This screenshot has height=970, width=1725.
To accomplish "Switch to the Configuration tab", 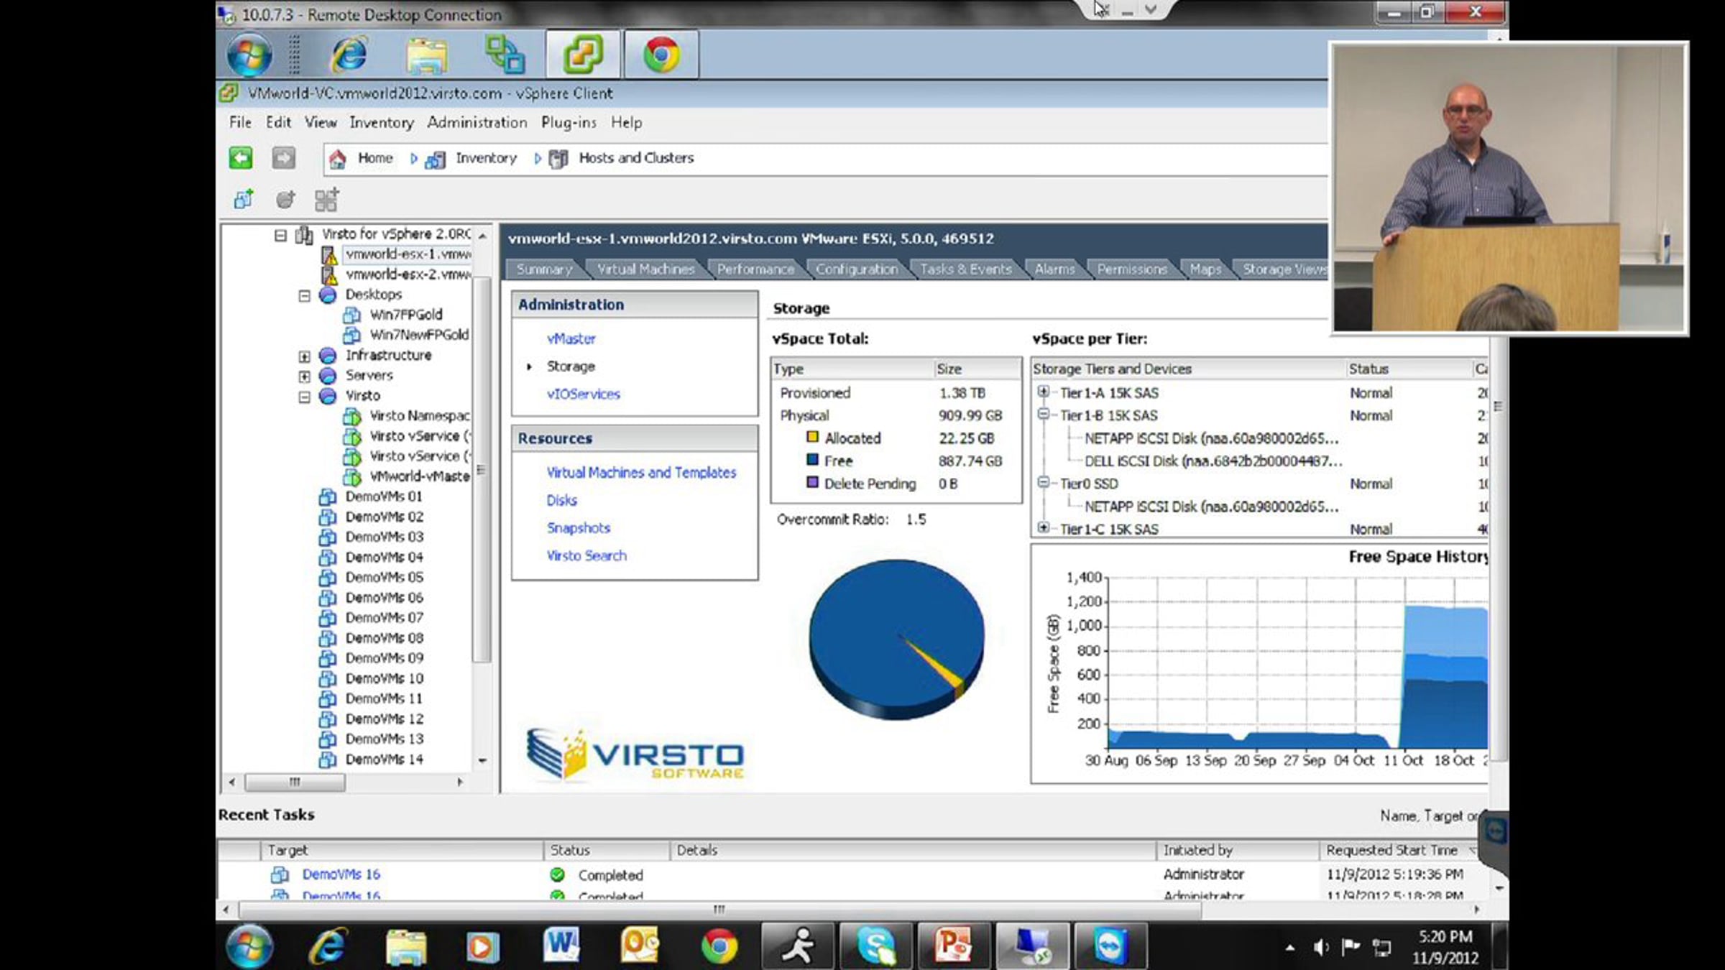I will pos(856,269).
